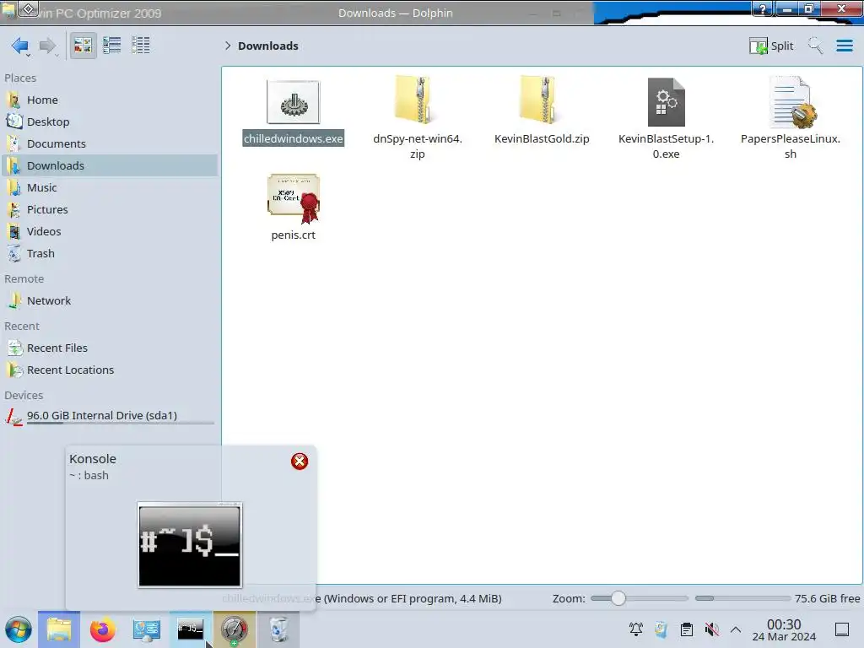864x648 pixels.
Task: Open Desktop in Places
Action: (111, 121)
